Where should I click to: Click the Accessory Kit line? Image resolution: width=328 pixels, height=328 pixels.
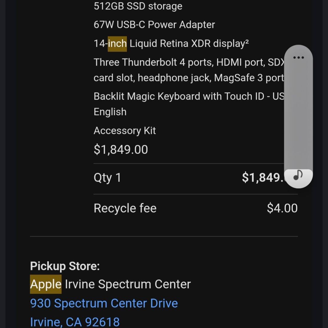(x=125, y=131)
